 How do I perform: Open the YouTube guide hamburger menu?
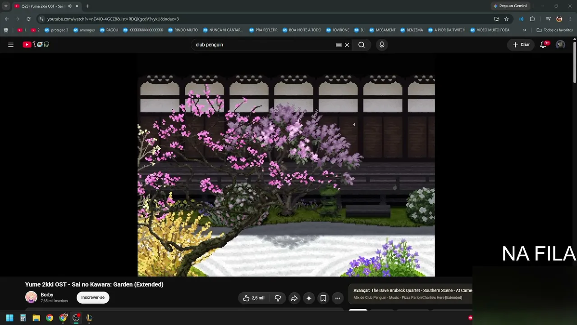[11, 45]
